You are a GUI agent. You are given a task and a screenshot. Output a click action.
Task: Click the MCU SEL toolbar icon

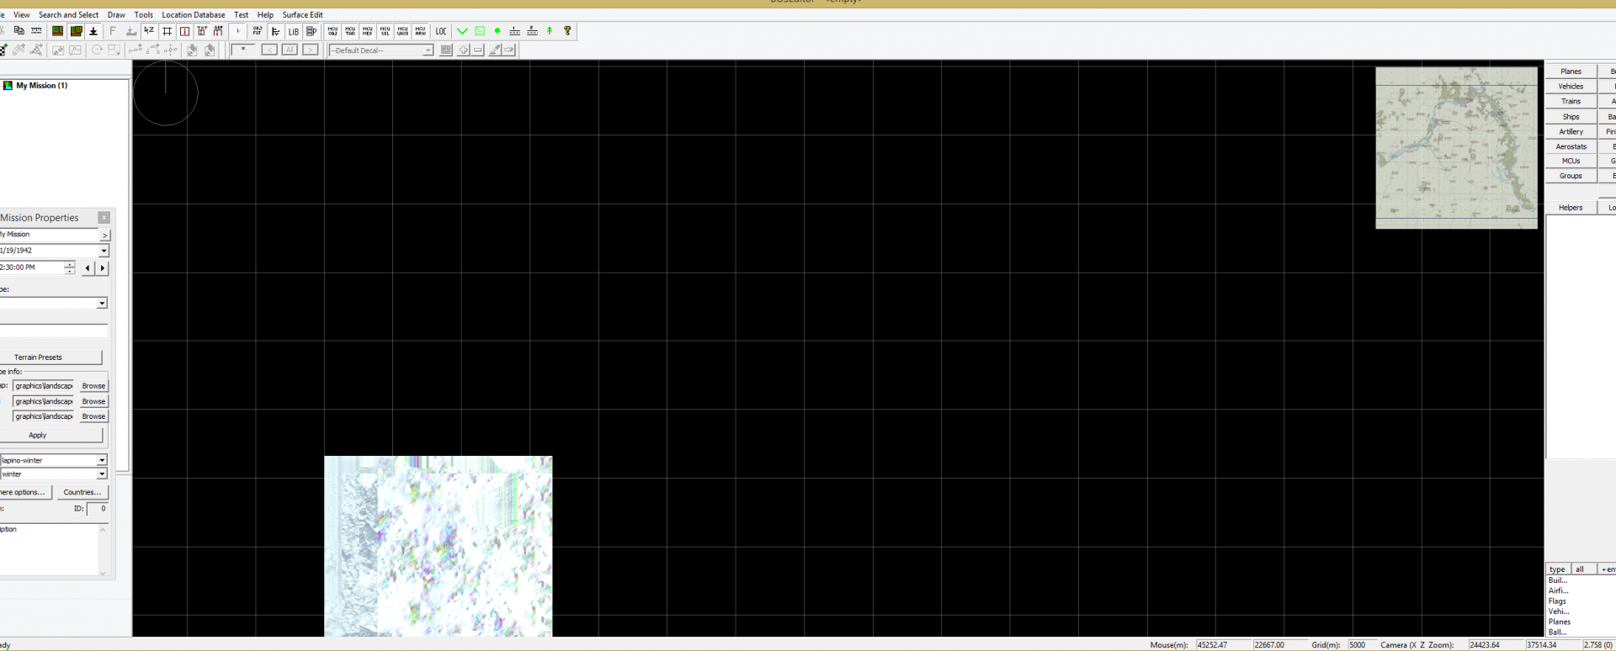coord(385,31)
